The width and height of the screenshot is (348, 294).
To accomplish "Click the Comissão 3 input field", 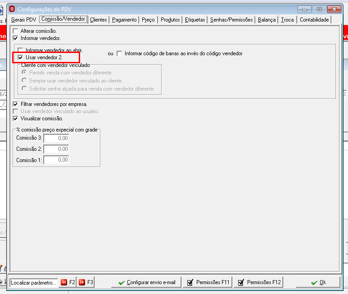I will (x=56, y=138).
